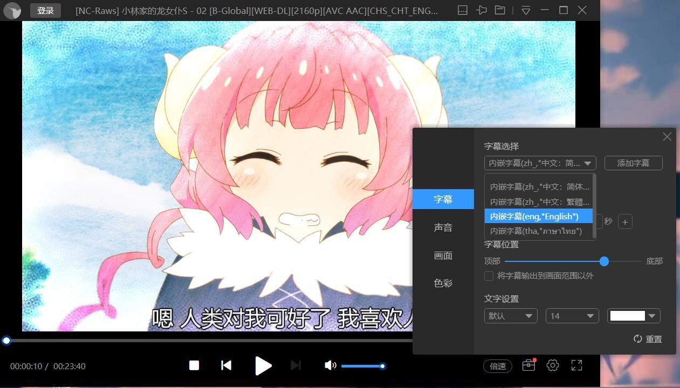This screenshot has height=388, width=680.
Task: Open the white subtitle color swatch
Action: (x=633, y=316)
